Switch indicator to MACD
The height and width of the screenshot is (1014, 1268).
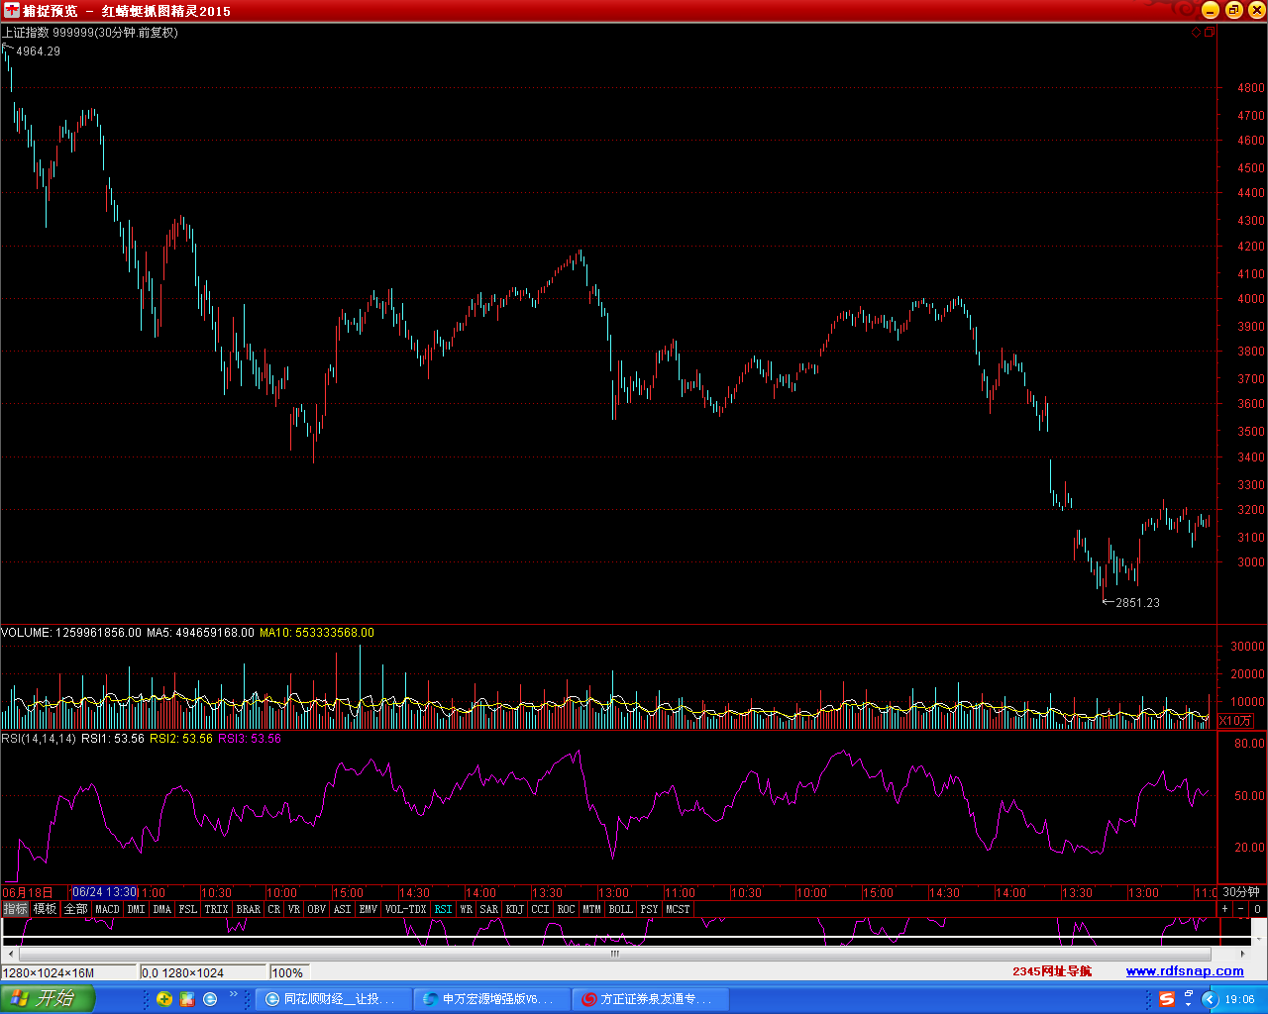107,909
